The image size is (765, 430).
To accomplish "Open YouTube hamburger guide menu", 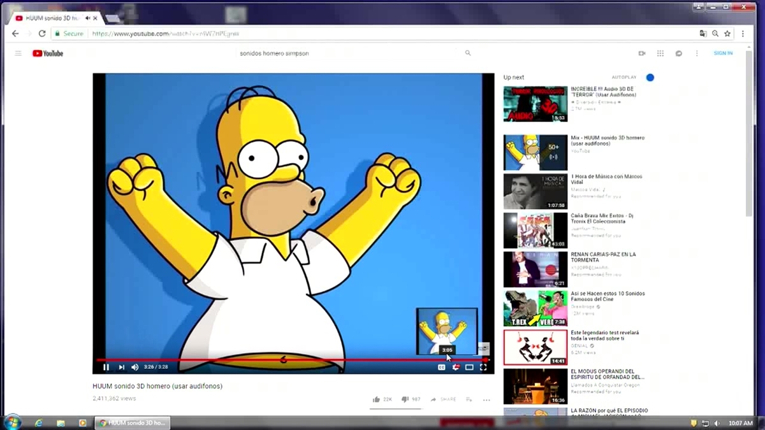I will point(18,54).
